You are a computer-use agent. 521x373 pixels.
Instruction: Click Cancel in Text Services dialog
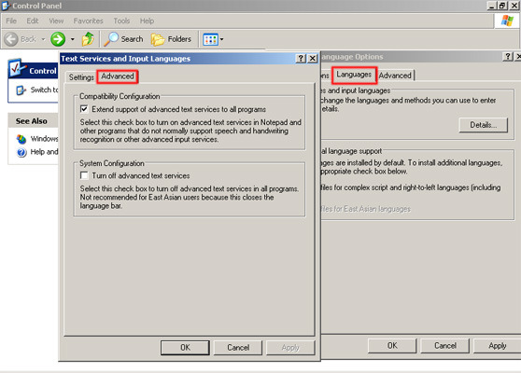point(238,348)
